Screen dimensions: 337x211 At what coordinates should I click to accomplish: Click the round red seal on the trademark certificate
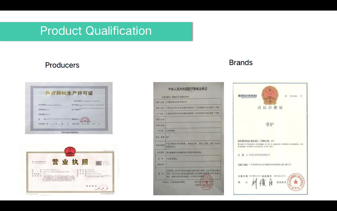pos(295,182)
